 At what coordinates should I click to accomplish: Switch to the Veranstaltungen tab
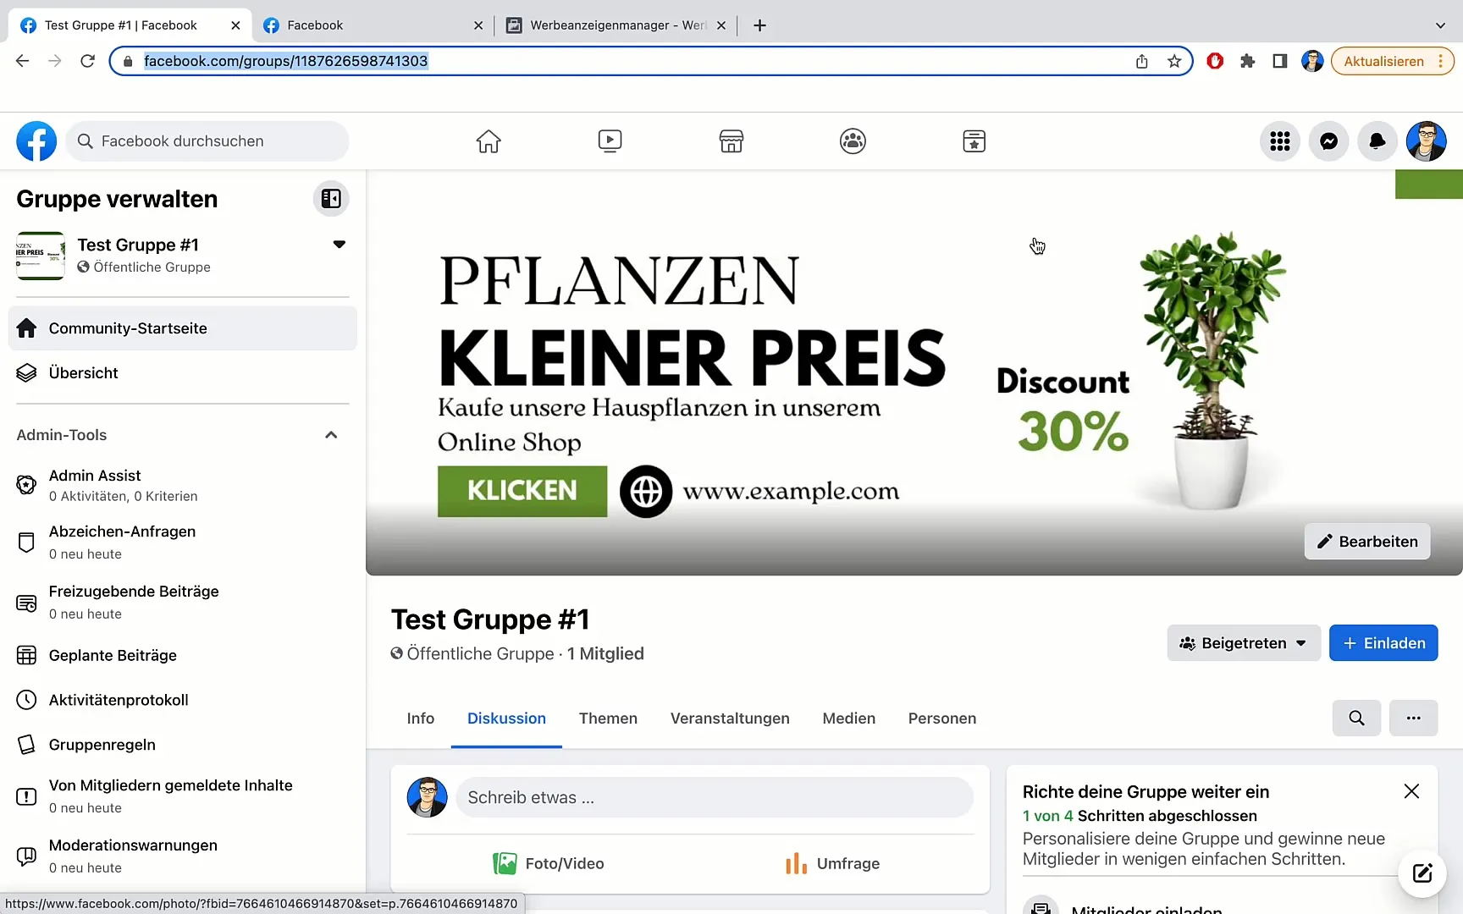point(730,719)
